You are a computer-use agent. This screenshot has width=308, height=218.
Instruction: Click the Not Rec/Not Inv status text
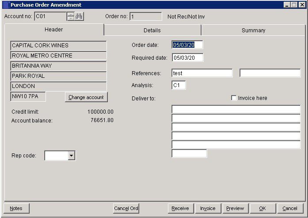(186, 17)
